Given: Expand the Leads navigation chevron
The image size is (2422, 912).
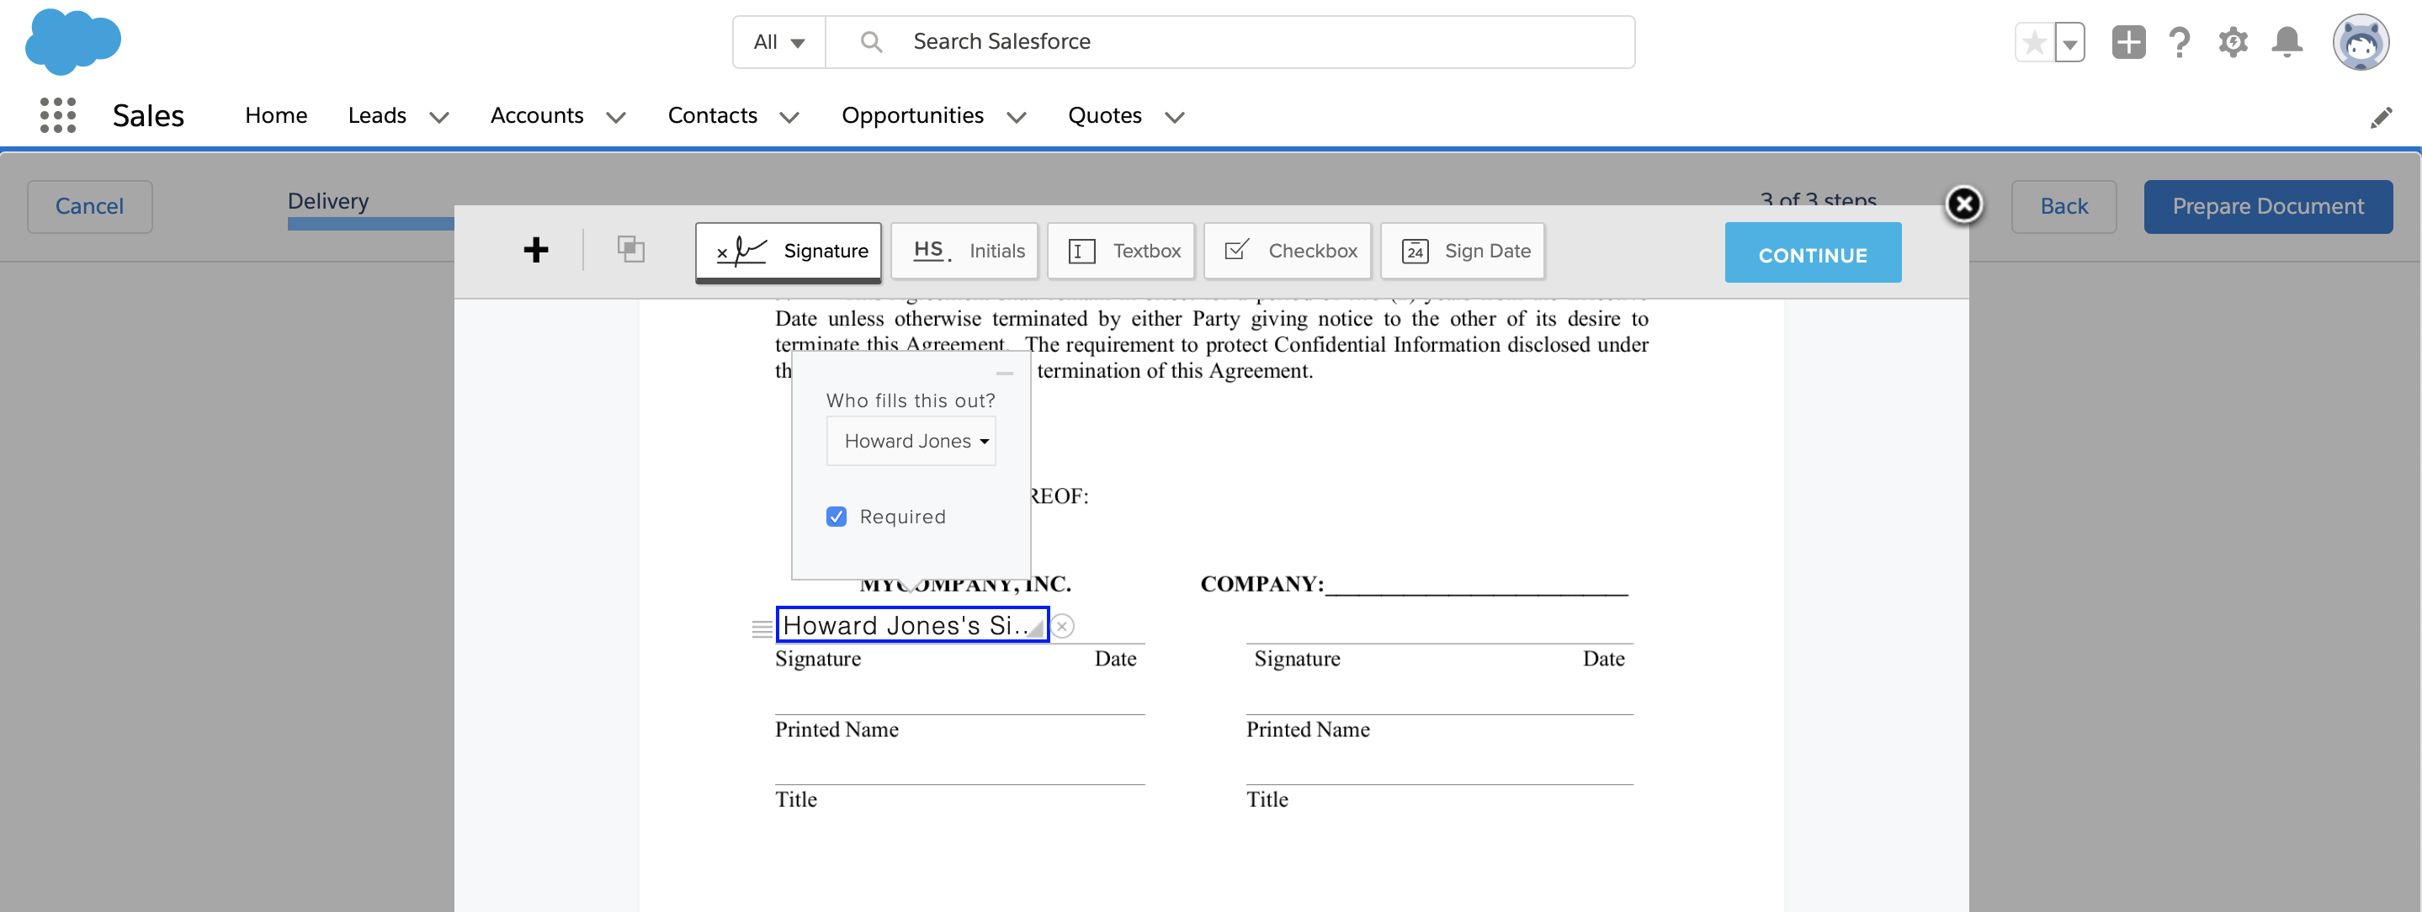Looking at the screenshot, I should pyautogui.click(x=438, y=118).
